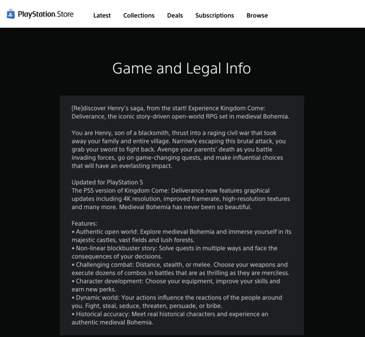Click the 'Updated for PlayStation 5' line
The height and width of the screenshot is (337, 365).
click(108, 182)
